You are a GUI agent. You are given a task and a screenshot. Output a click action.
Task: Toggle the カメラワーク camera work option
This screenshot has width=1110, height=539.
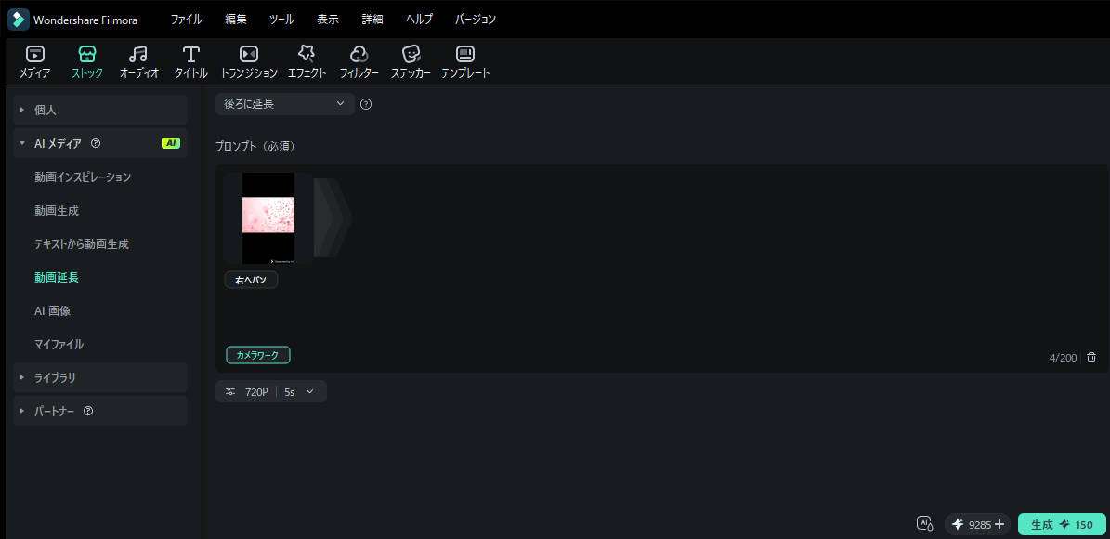(258, 355)
